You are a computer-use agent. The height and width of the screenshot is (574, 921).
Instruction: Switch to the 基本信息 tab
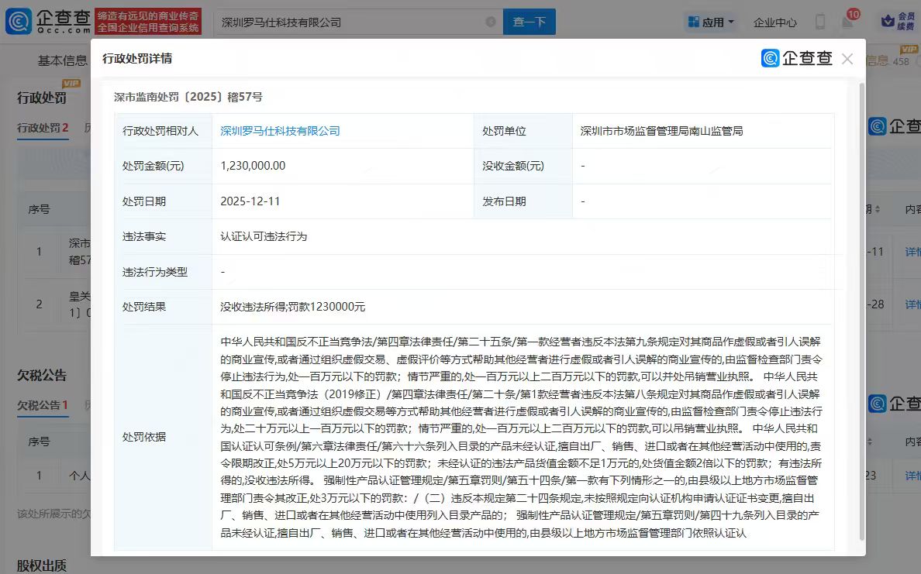[x=61, y=60]
